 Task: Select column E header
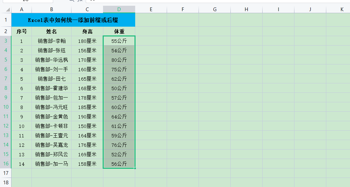coord(151,9)
